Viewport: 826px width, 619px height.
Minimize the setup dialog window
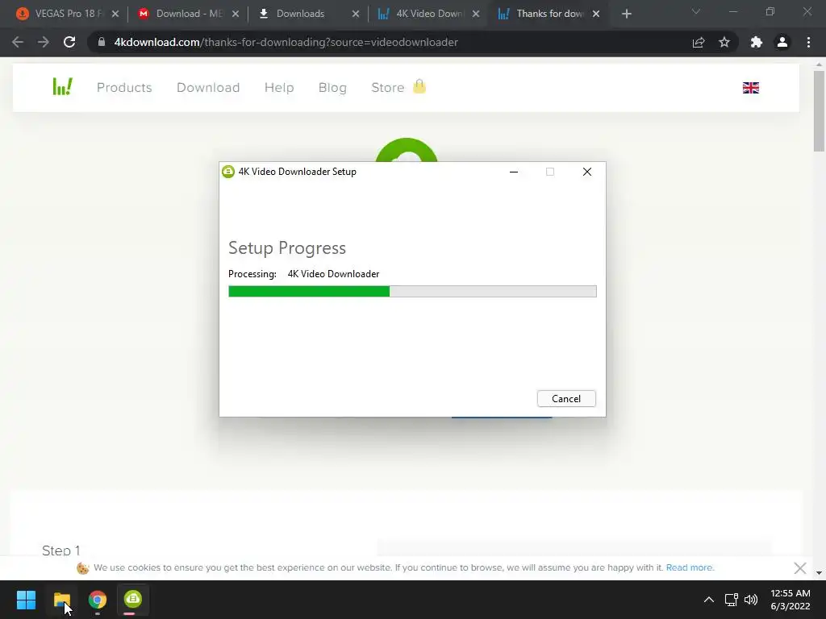click(514, 172)
